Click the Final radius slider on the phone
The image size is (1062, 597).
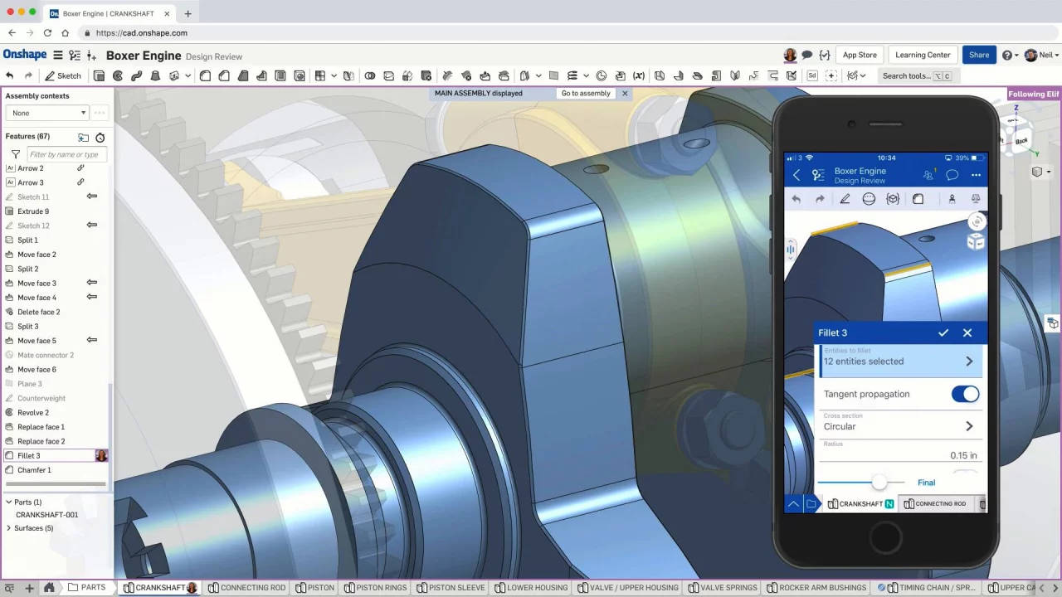[x=879, y=483]
